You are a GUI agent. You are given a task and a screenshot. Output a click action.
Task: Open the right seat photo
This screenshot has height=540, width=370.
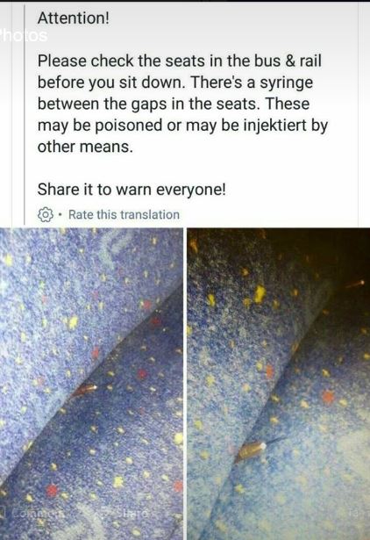pos(279,384)
